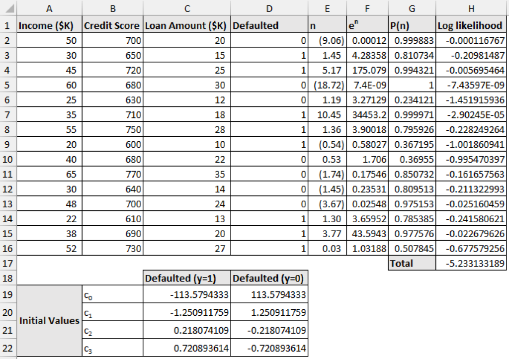The width and height of the screenshot is (509, 359).
Task: Select the e^n value 34453.2
Action: [367, 114]
